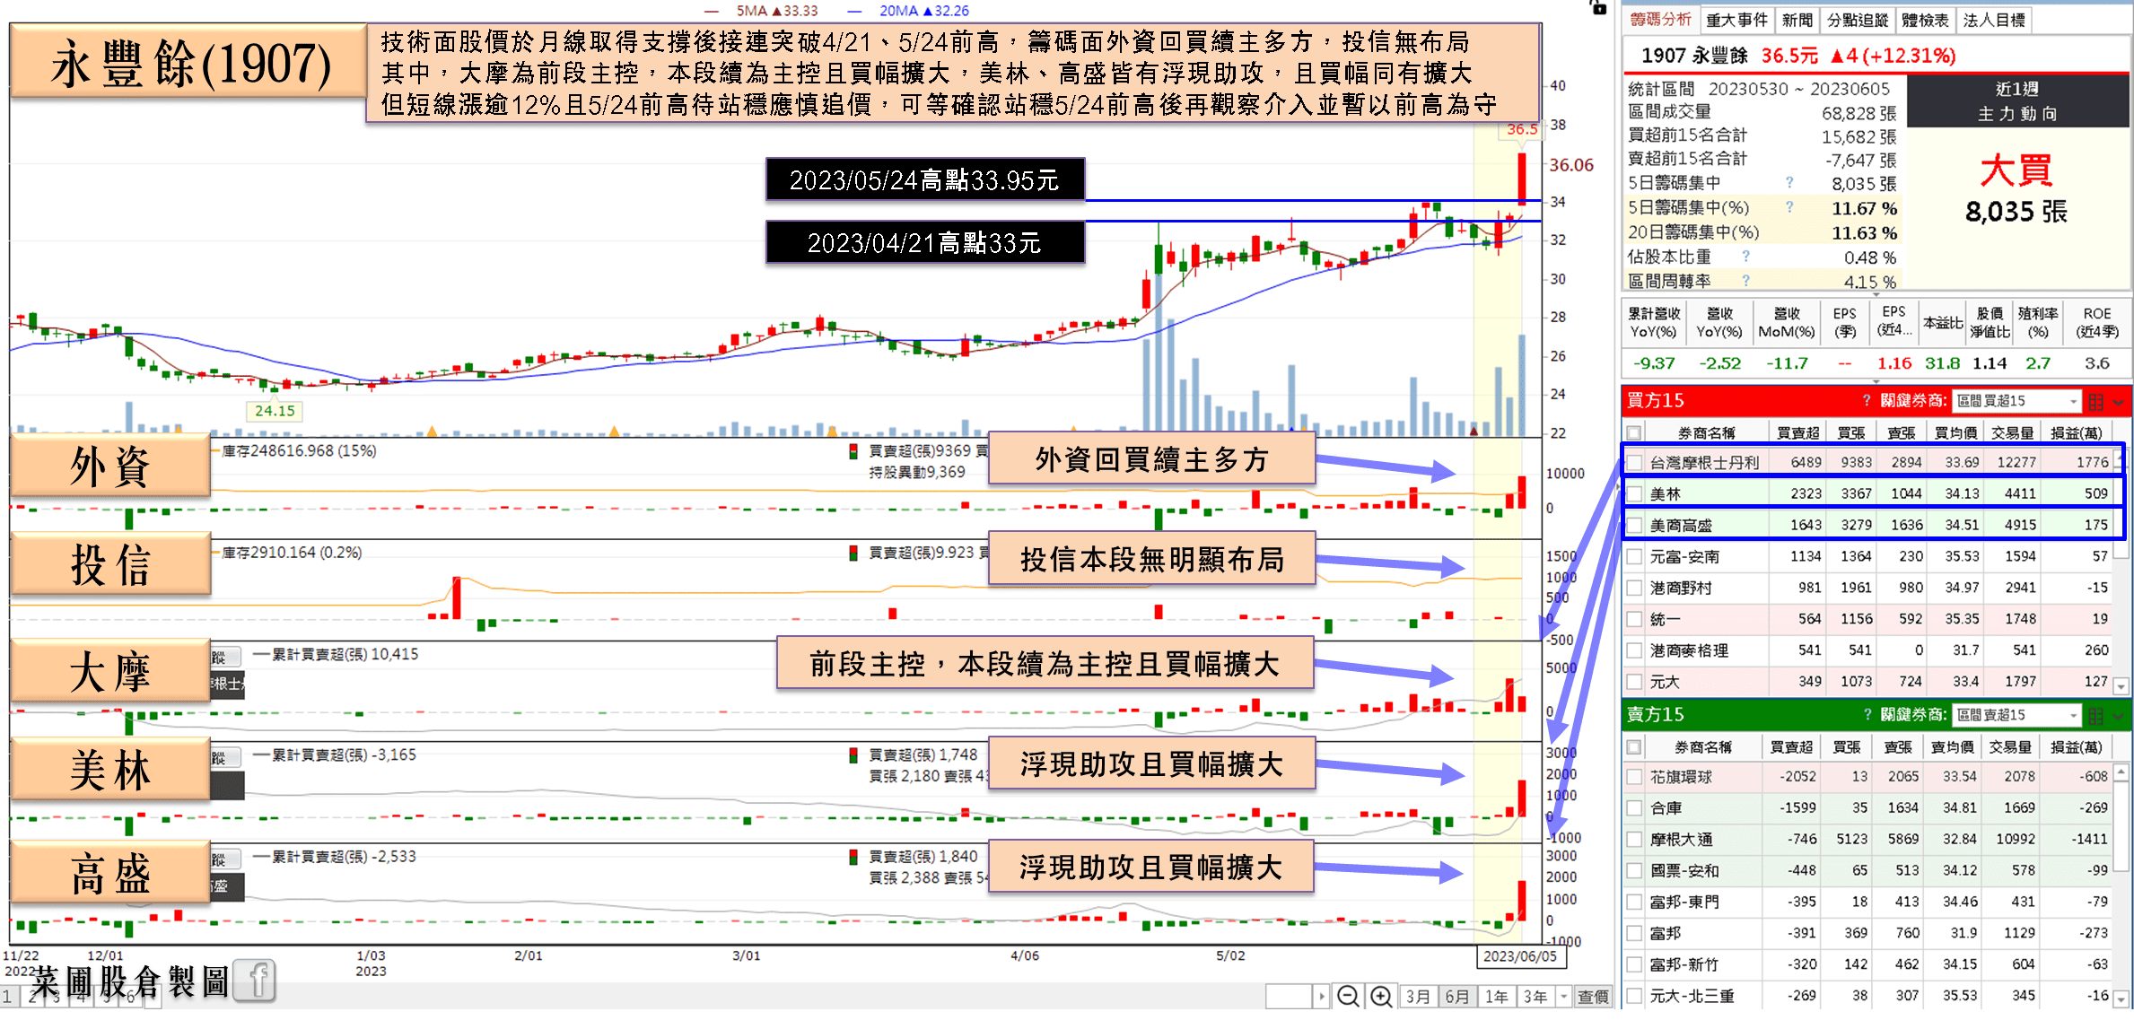The height and width of the screenshot is (1029, 2134).
Task: Open 區間賣超15 dropdown
Action: 2016,715
